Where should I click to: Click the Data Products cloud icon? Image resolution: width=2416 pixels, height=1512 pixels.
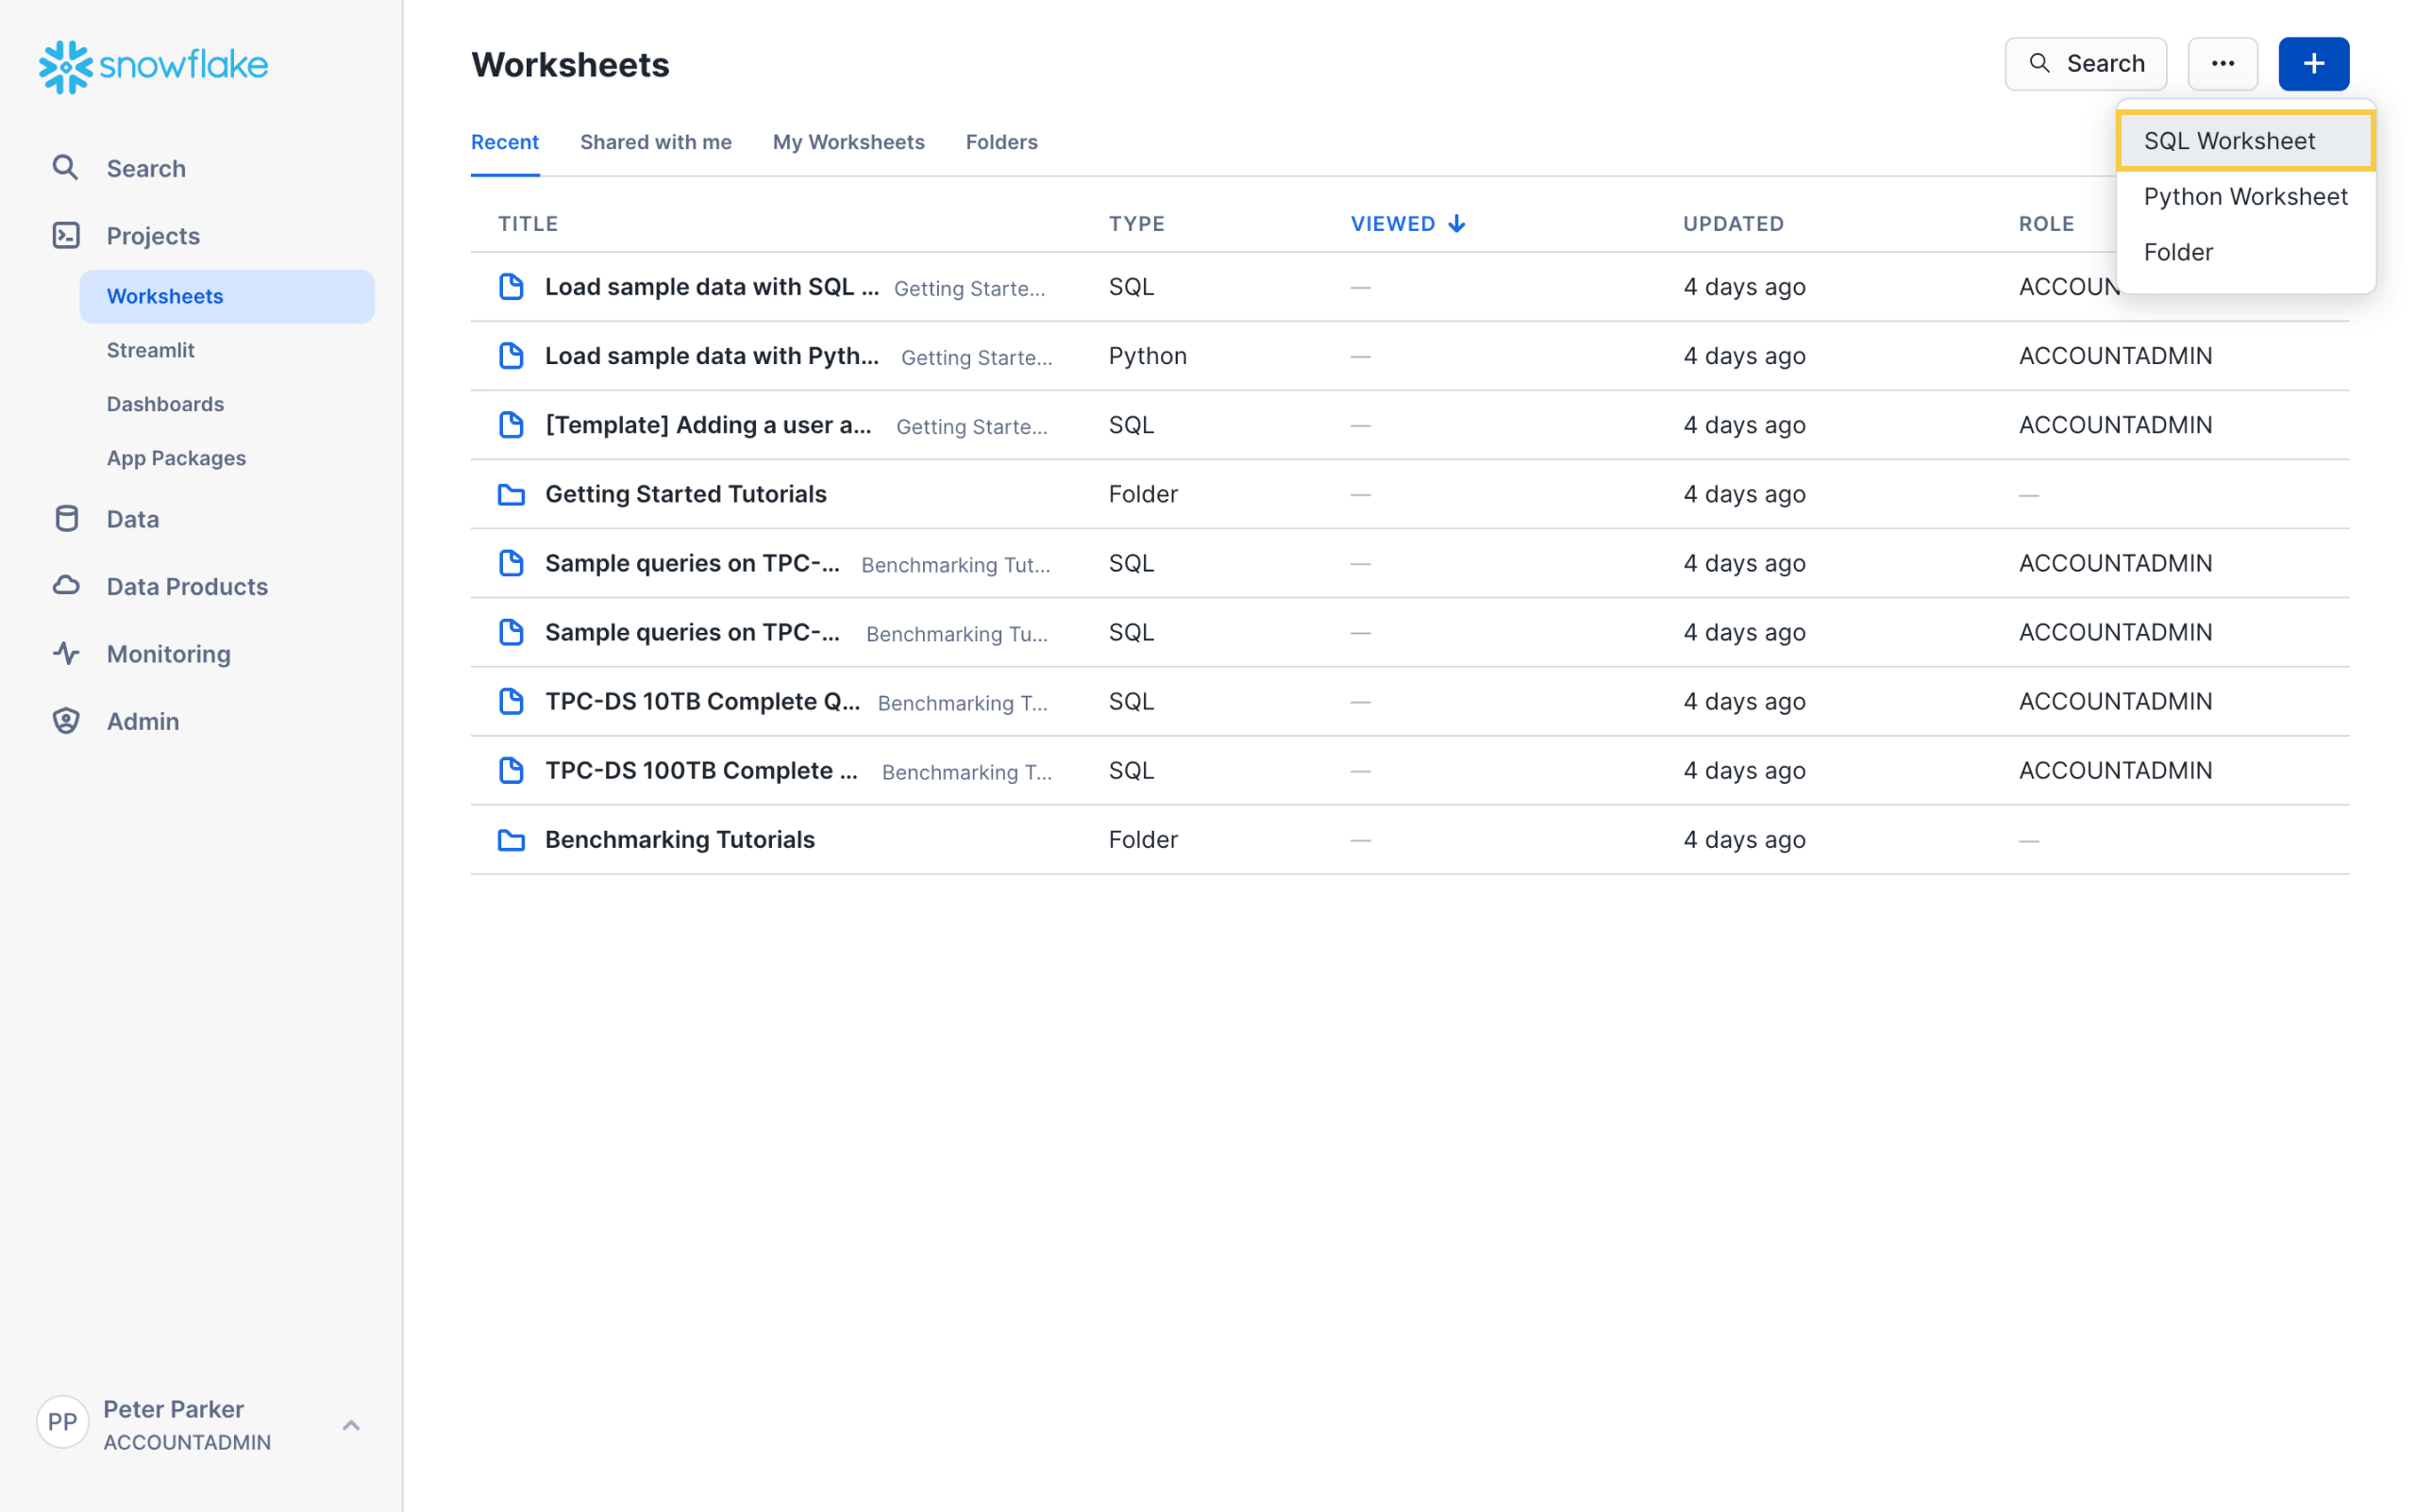point(66,586)
